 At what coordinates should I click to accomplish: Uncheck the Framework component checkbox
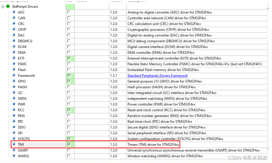tap(69, 76)
